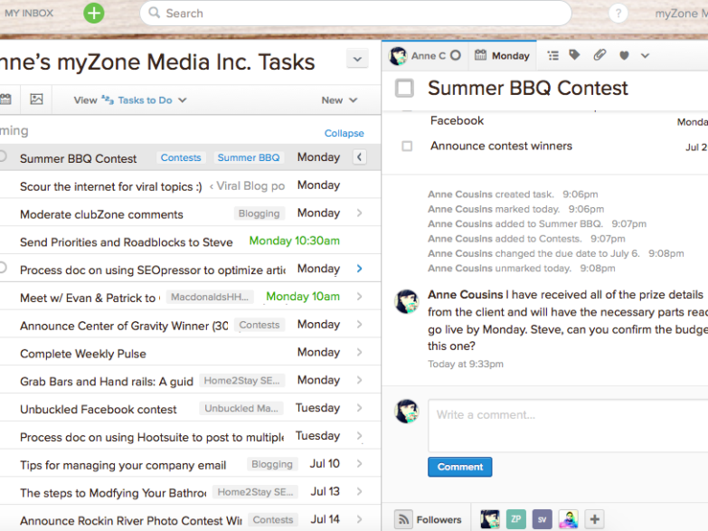The image size is (708, 531).
Task: Click the Collapse link
Action: (x=345, y=133)
